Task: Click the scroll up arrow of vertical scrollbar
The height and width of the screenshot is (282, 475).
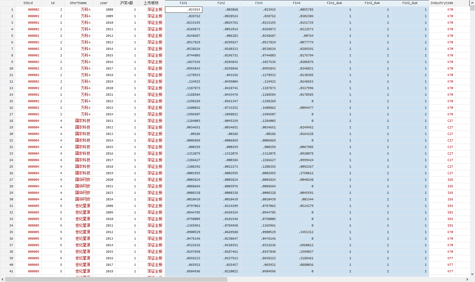Action: click(472, 2)
